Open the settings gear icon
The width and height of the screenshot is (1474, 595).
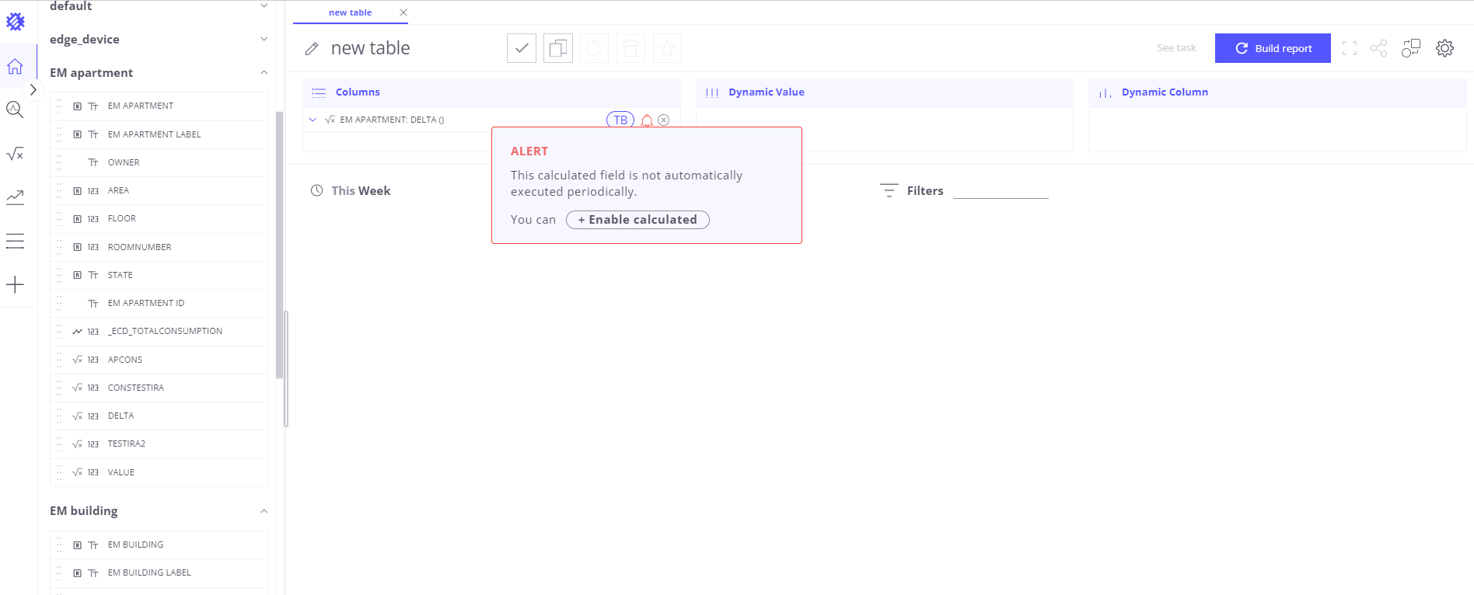tap(1444, 48)
